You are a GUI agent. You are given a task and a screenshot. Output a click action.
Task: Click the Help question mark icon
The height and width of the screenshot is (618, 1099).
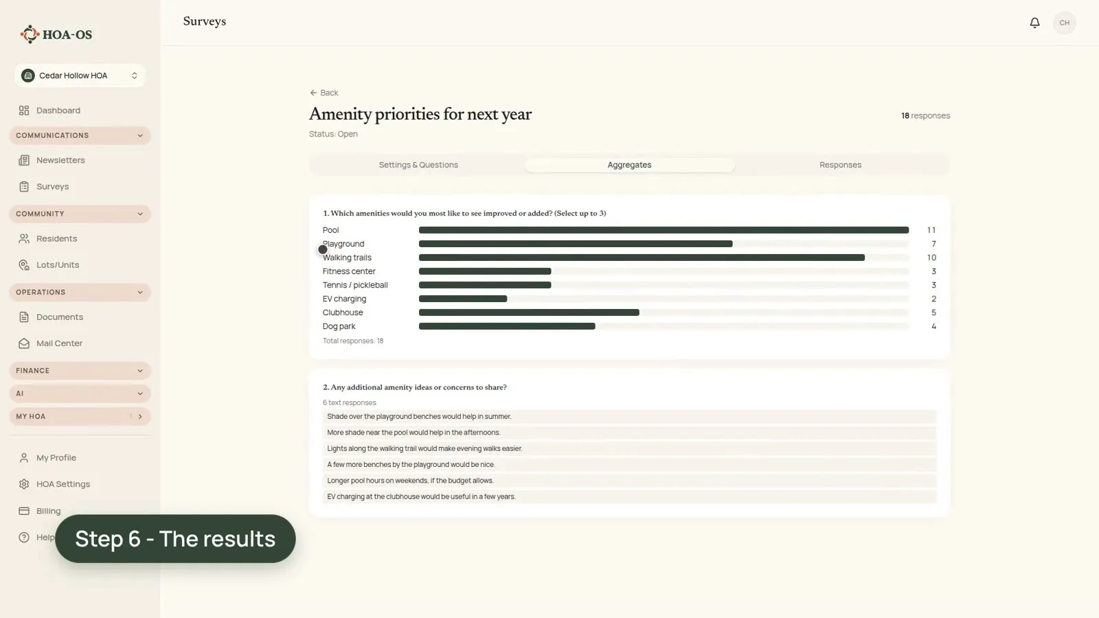point(24,538)
